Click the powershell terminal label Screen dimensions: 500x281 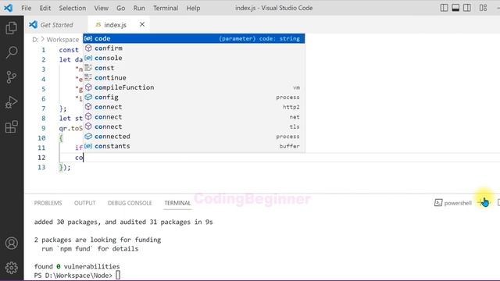pyautogui.click(x=453, y=203)
